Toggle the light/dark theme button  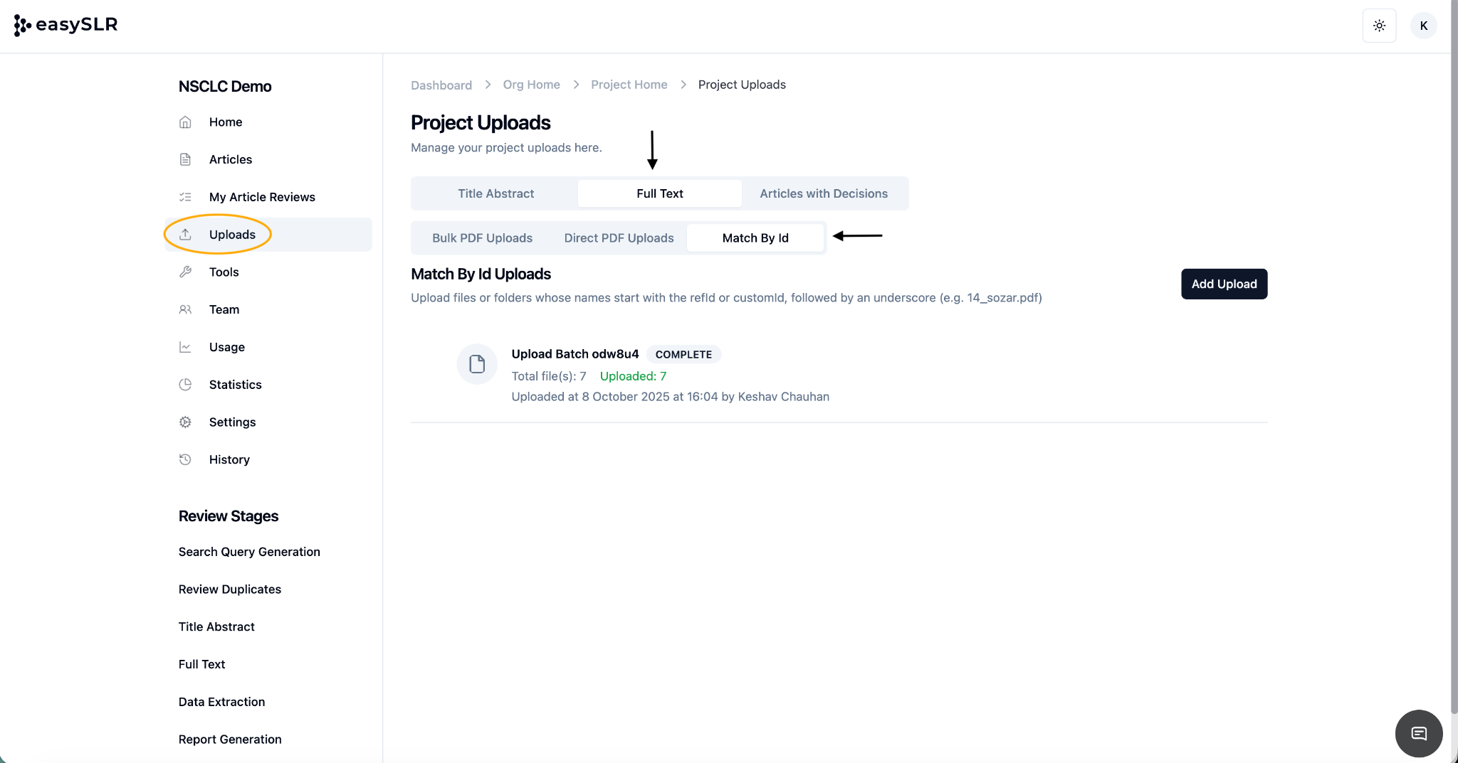[x=1379, y=26]
